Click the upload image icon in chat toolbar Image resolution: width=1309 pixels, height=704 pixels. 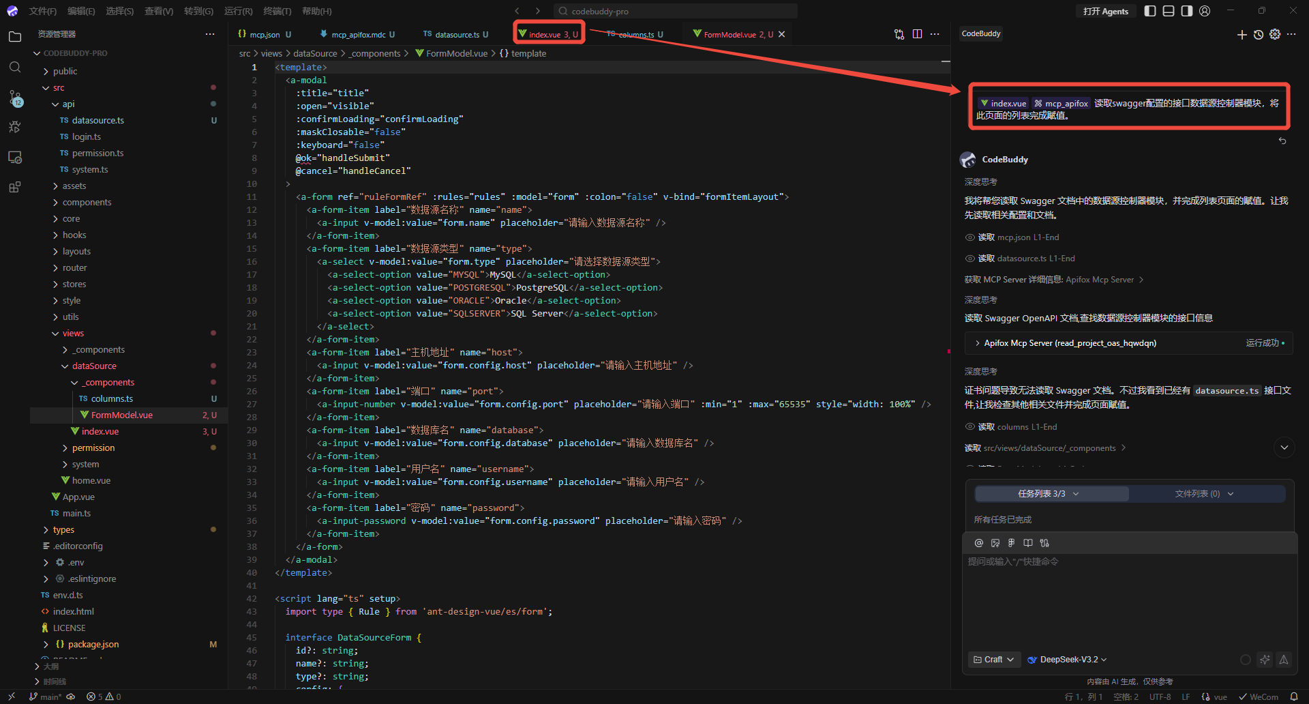point(995,543)
